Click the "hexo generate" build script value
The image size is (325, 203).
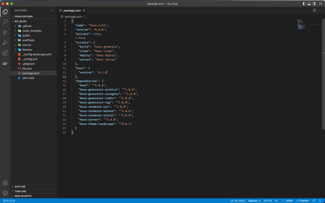coord(106,47)
